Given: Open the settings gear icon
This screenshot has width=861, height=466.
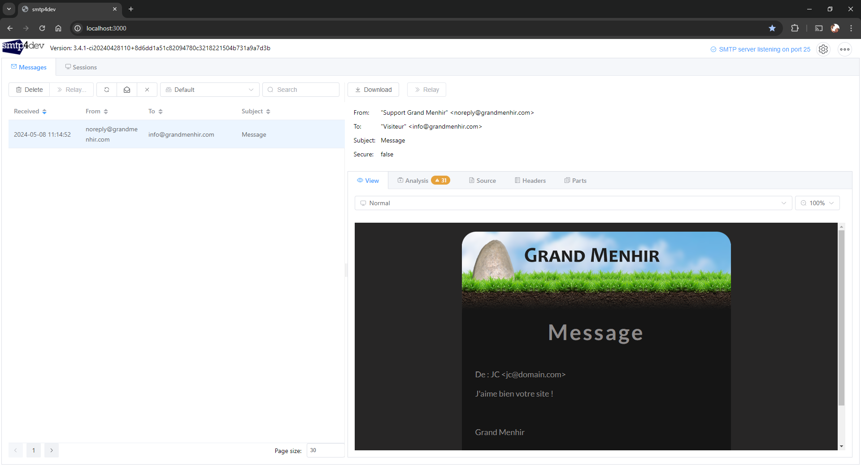Looking at the screenshot, I should pyautogui.click(x=823, y=49).
